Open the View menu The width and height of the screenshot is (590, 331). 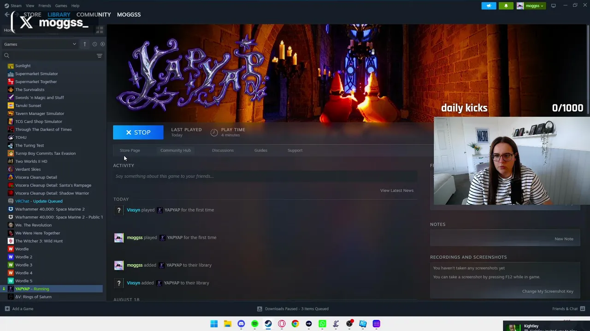30,6
